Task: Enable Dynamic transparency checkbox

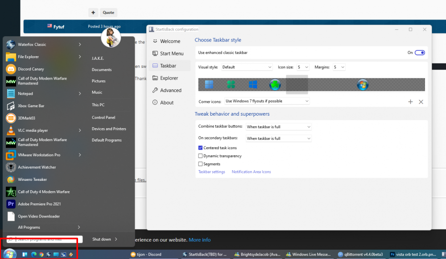Action: click(200, 156)
